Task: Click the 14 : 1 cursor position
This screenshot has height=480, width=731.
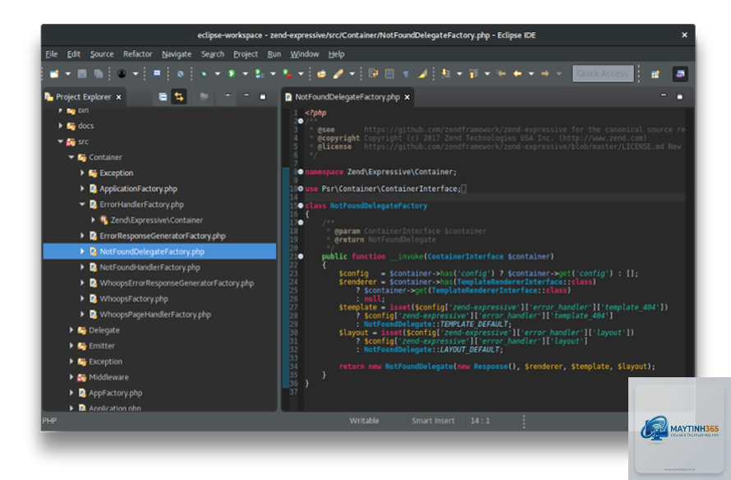Action: (480, 421)
